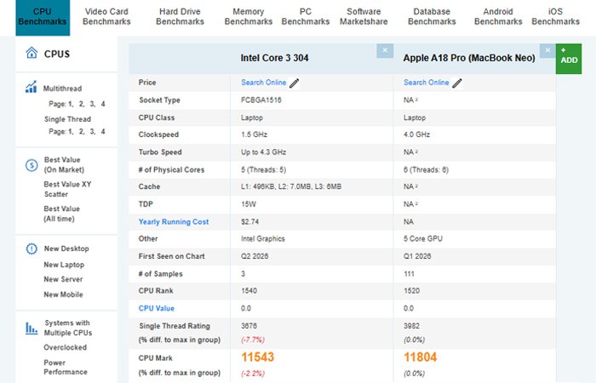Click the Best Value dollar icon
Viewport: 596px width, 383px height.
[x=32, y=165]
